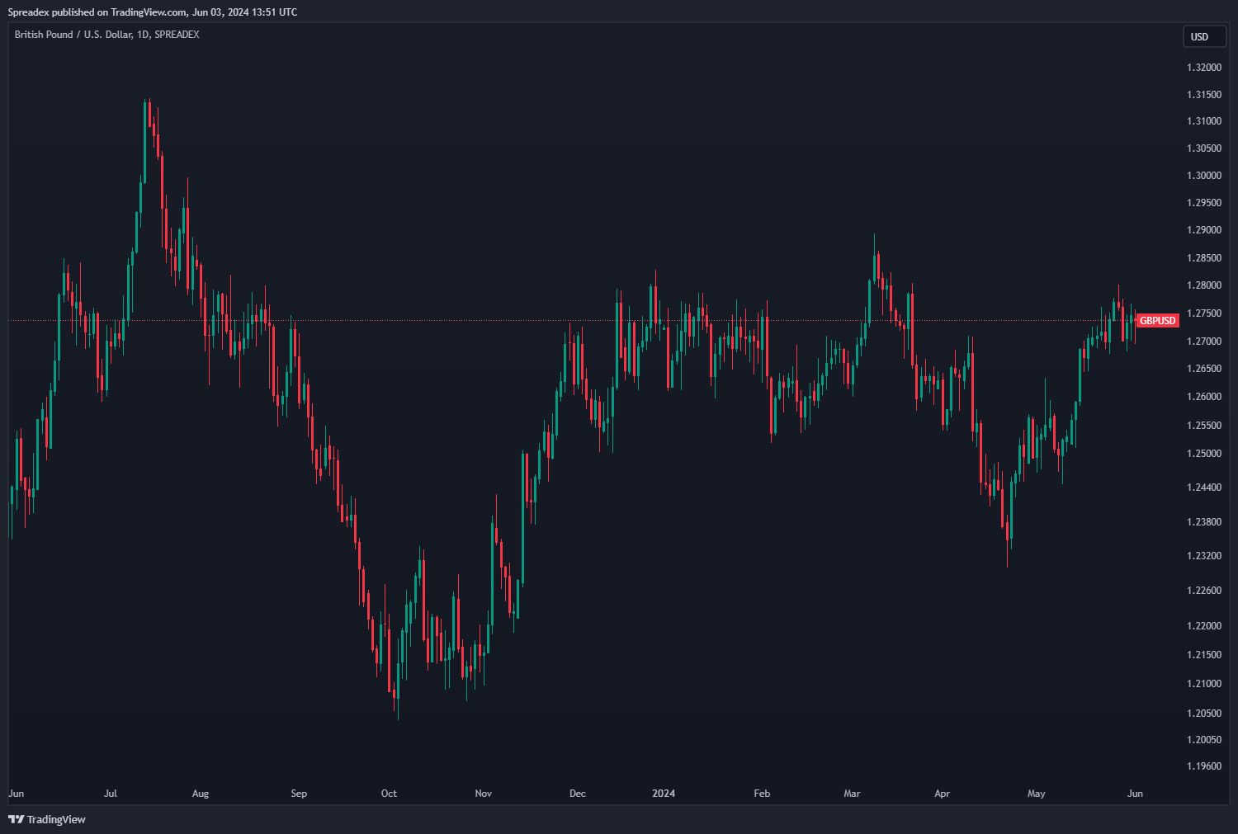Click the red GBPUSD price label
Image resolution: width=1238 pixels, height=834 pixels.
tap(1157, 320)
